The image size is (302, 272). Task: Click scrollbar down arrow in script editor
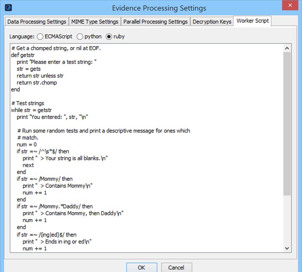coord(287,248)
